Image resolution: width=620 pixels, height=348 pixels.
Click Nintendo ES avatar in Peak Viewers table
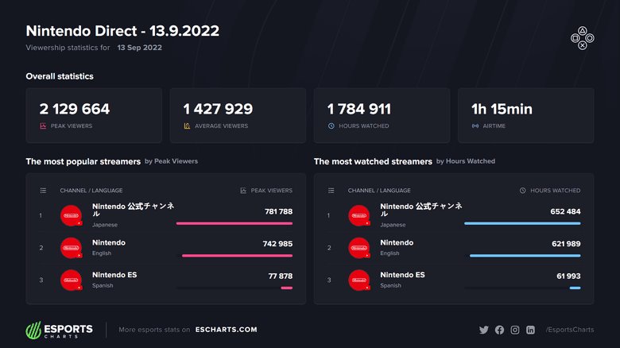click(x=72, y=280)
